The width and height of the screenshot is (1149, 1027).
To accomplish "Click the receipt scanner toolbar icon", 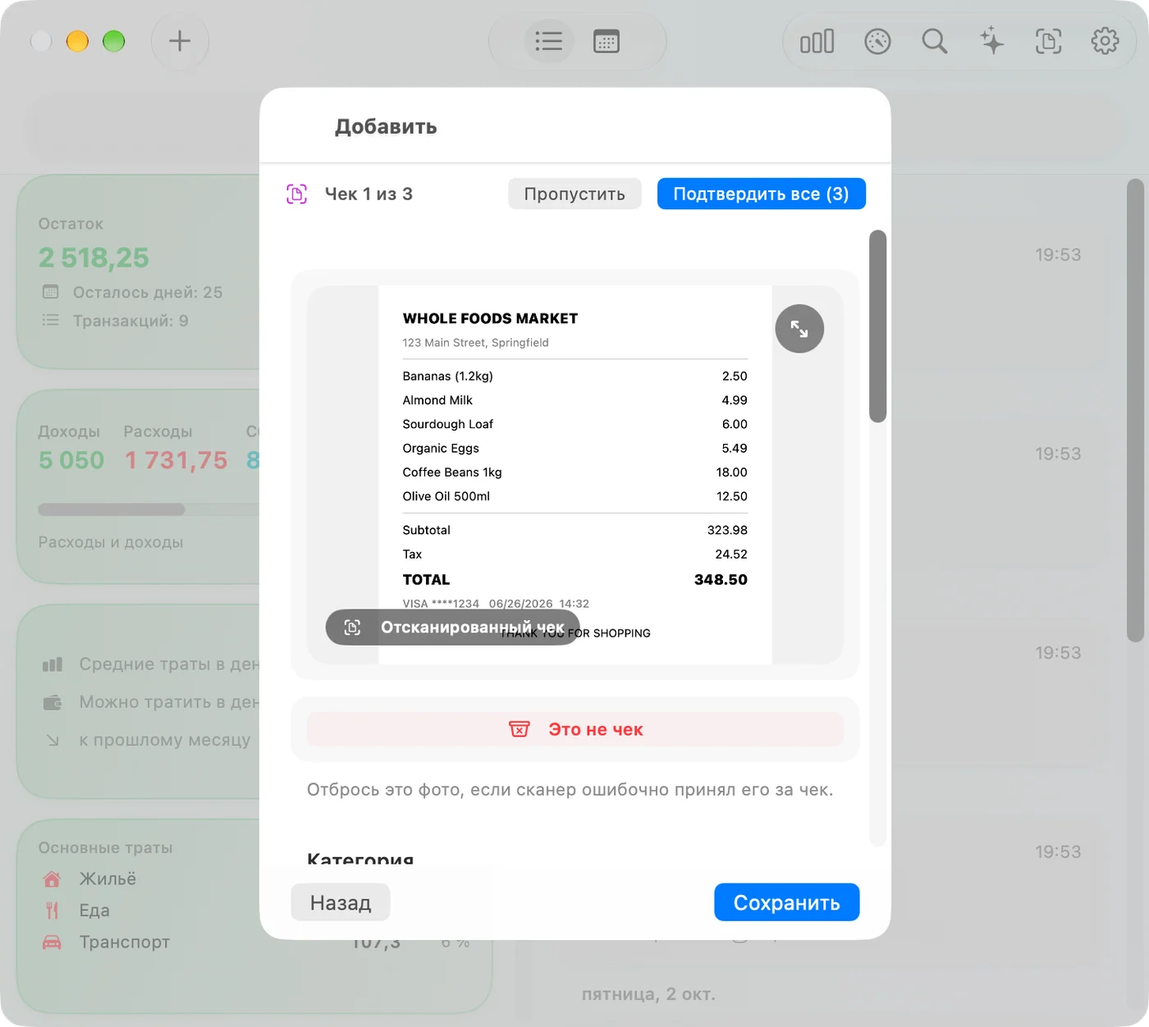I will (1048, 41).
